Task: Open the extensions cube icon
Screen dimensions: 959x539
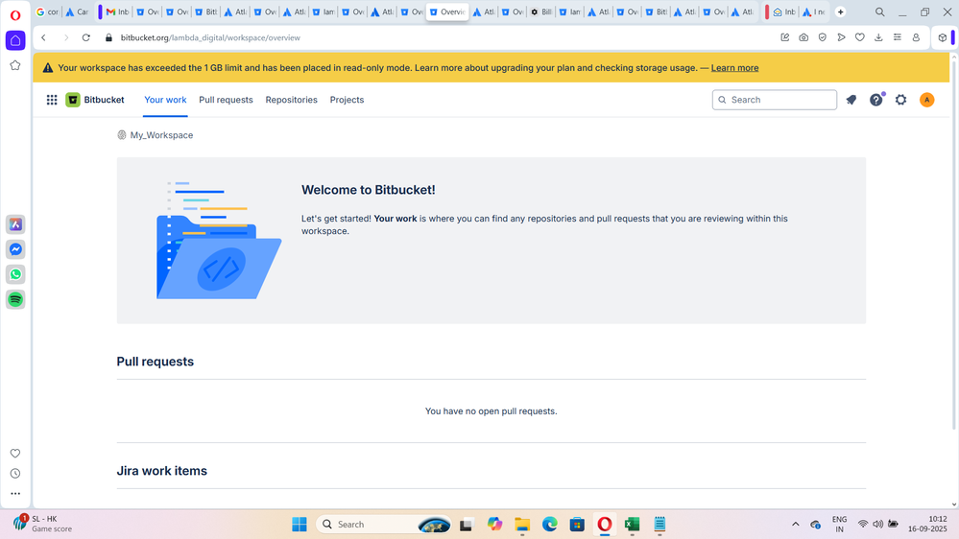Action: pos(943,38)
